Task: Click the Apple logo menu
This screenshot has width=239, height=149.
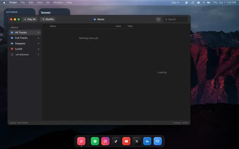Action: click(4, 3)
